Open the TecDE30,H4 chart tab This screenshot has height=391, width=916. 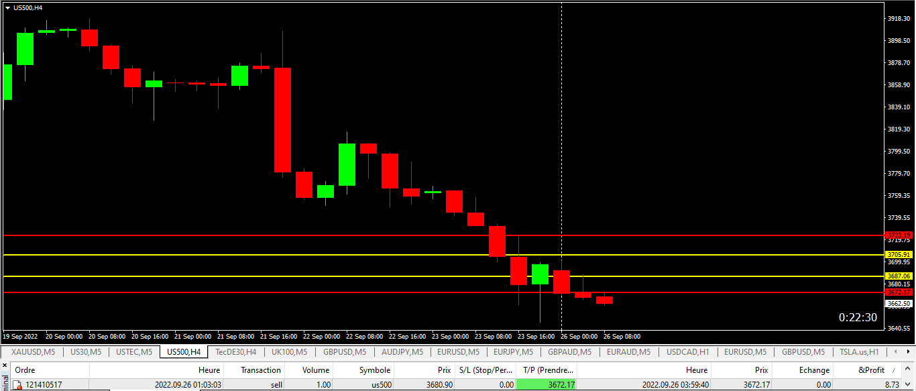pyautogui.click(x=235, y=351)
